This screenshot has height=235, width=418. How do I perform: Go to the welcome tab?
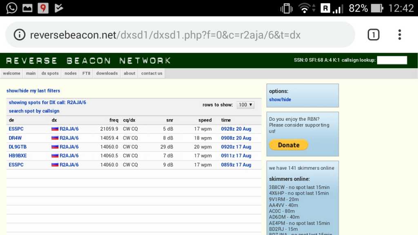coord(11,73)
